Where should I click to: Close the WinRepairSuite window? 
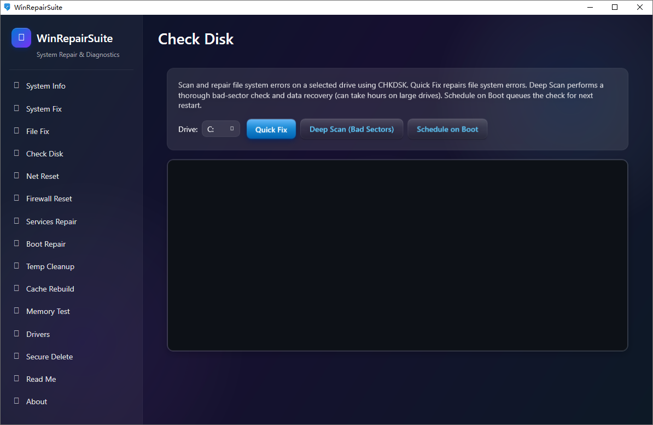coord(640,7)
